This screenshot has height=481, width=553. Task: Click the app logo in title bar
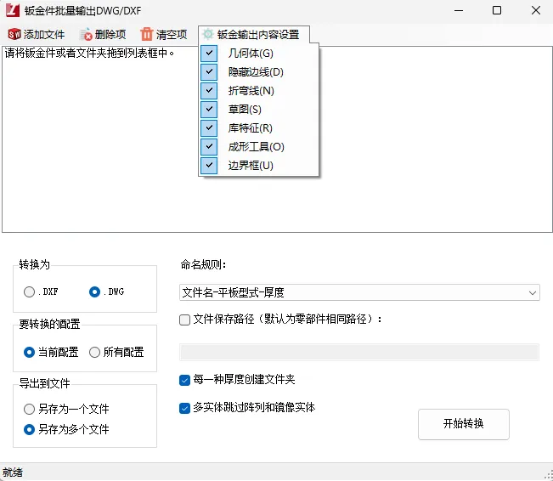[x=13, y=10]
